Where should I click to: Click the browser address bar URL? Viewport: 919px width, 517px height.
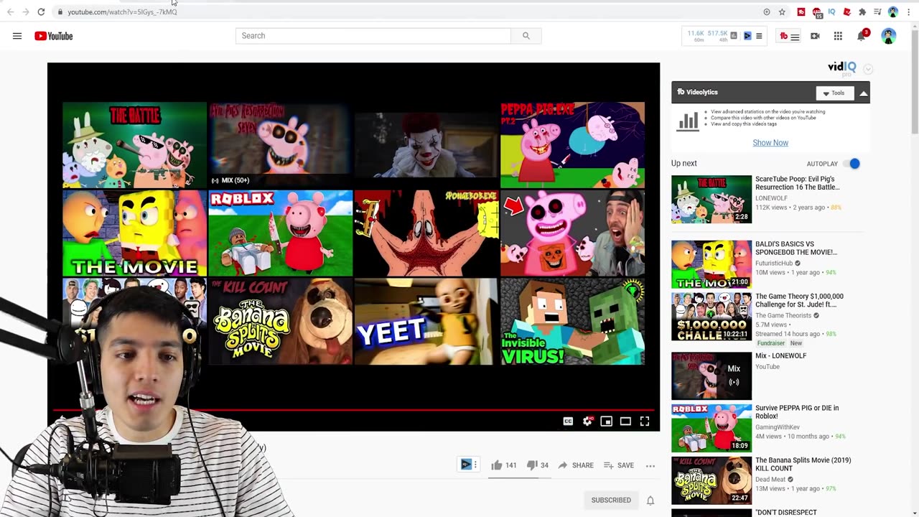pyautogui.click(x=122, y=12)
